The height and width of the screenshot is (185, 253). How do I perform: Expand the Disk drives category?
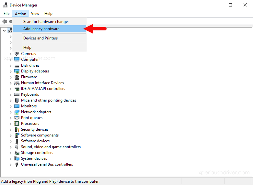(10, 66)
